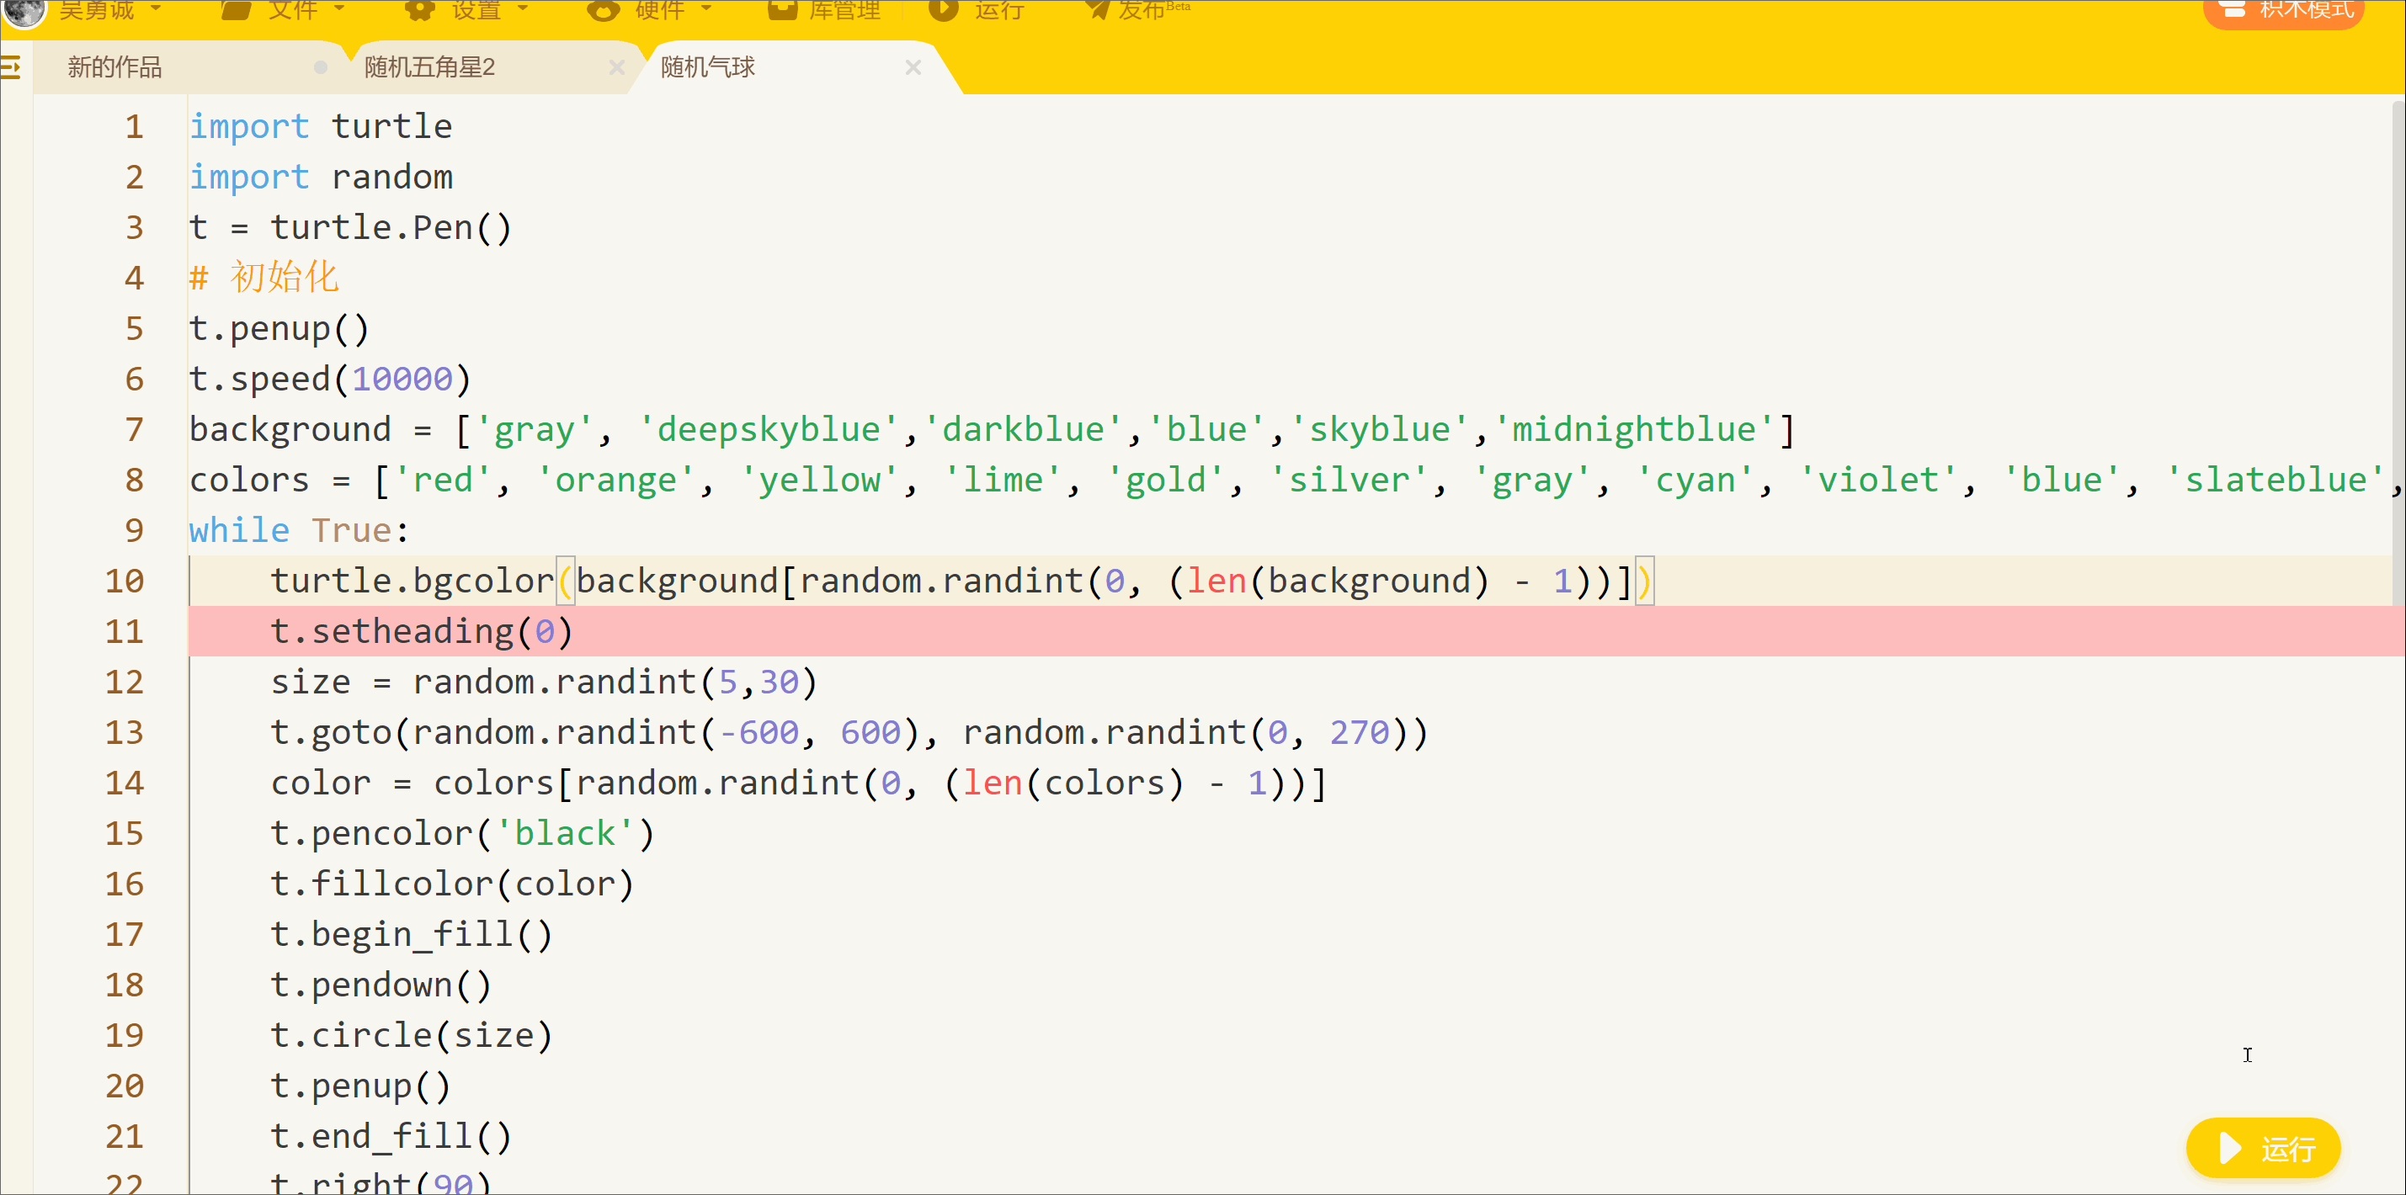Click the "t.pencolor('black')" line
The width and height of the screenshot is (2406, 1195).
[x=463, y=833]
